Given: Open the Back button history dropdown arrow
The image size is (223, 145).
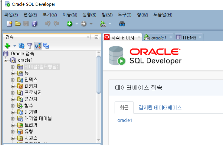Looking at the screenshot, I should pyautogui.click(x=77, y=24).
